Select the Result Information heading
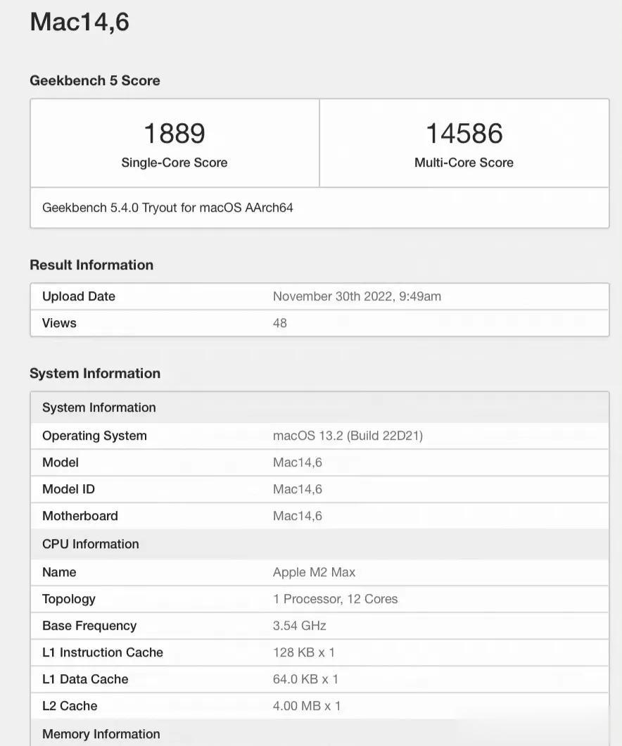This screenshot has width=622, height=746. point(91,265)
